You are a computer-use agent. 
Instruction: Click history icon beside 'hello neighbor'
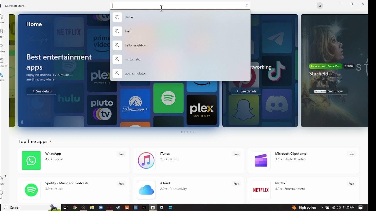click(x=117, y=45)
